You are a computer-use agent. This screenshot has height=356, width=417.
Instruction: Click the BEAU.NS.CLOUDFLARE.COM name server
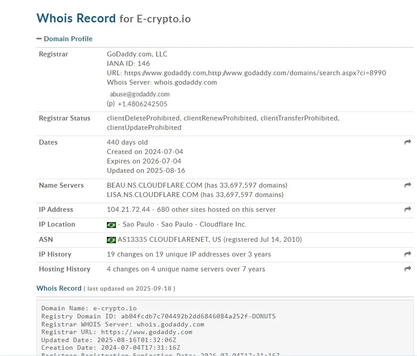pos(154,185)
